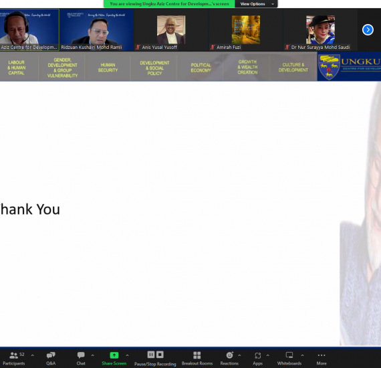Expand the Reactions options caret
This screenshot has width=381, height=368.
(x=239, y=355)
